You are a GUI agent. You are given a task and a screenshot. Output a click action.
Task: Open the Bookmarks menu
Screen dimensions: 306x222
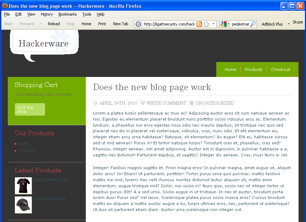67,14
